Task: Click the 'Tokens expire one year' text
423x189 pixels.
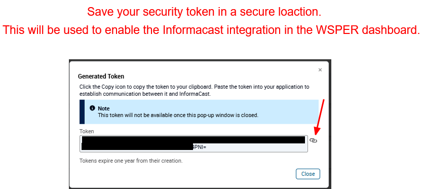Action: pos(131,161)
